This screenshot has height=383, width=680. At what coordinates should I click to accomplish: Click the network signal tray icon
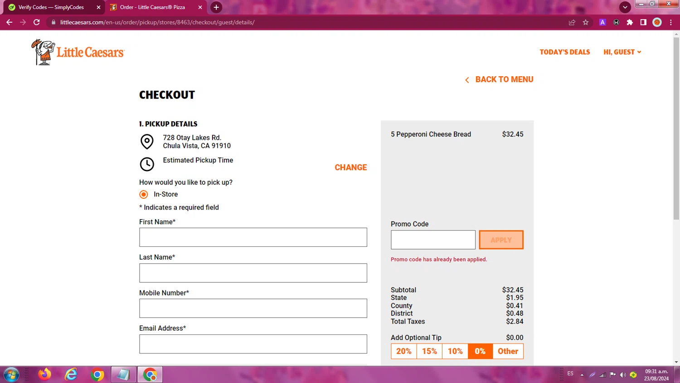[602, 375]
